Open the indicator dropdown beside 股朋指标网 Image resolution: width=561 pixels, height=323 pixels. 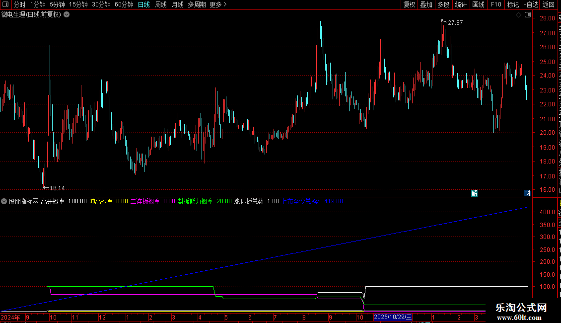[4, 201]
